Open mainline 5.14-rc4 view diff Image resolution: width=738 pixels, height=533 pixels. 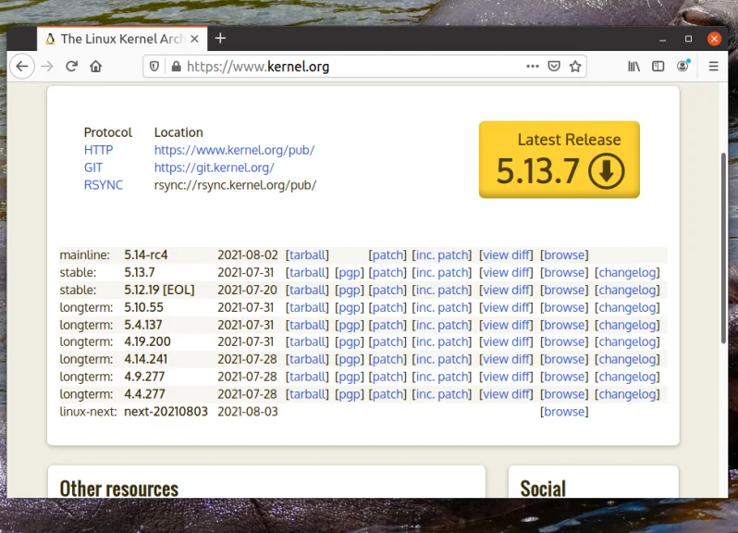click(x=507, y=255)
